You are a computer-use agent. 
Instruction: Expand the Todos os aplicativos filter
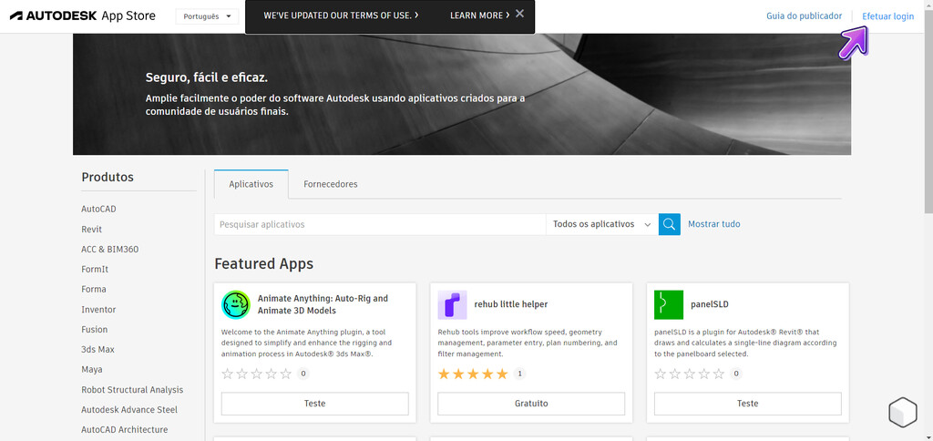[601, 224]
